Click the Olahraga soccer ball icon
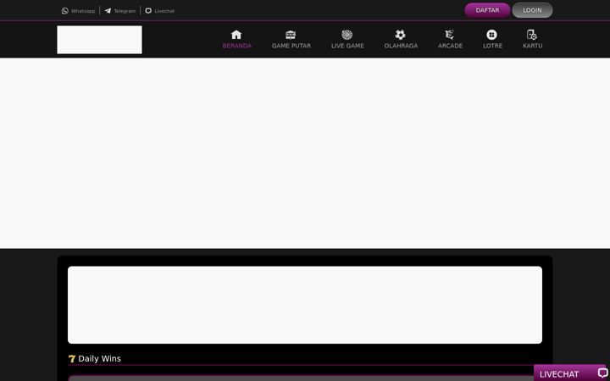610x381 pixels. point(400,35)
